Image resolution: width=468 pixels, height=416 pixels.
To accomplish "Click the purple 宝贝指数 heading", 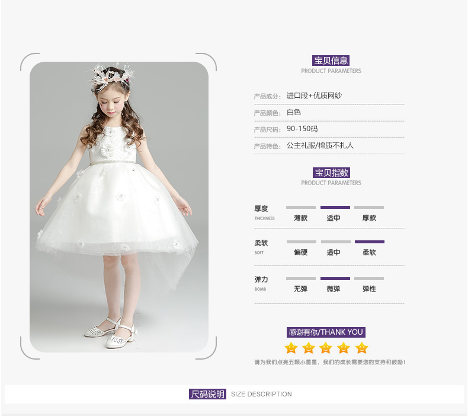I will pyautogui.click(x=331, y=173).
